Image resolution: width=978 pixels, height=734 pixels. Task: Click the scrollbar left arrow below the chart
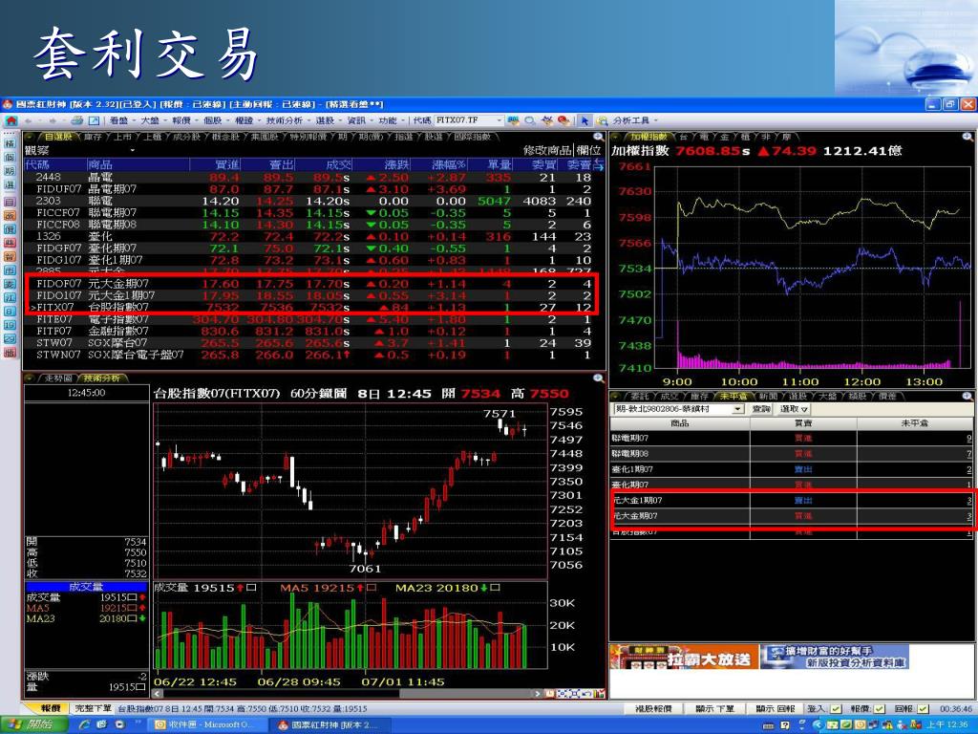(159, 694)
